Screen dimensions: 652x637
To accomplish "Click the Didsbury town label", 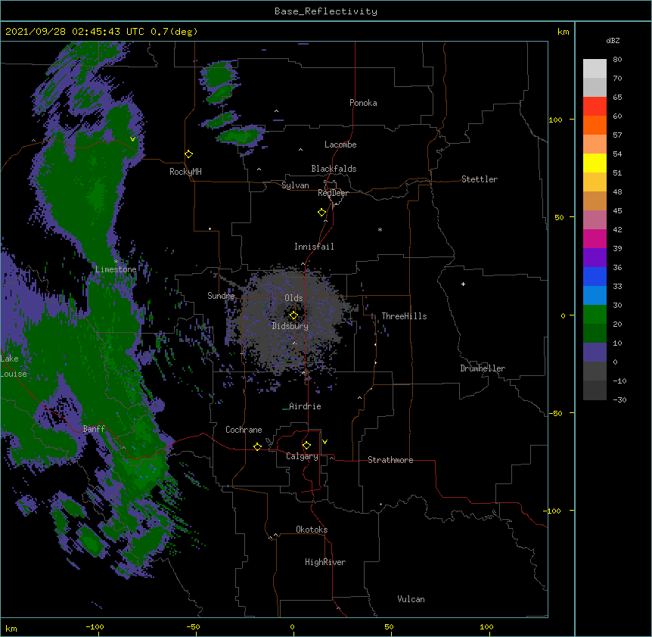I will (290, 326).
